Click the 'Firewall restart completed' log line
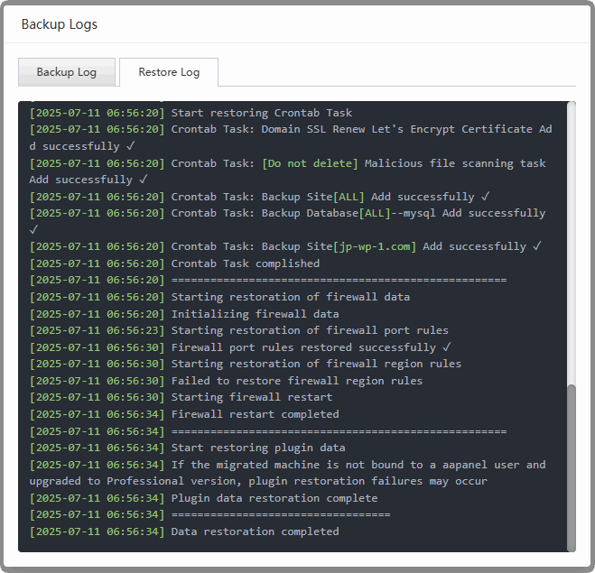The height and width of the screenshot is (573, 595). click(255, 414)
